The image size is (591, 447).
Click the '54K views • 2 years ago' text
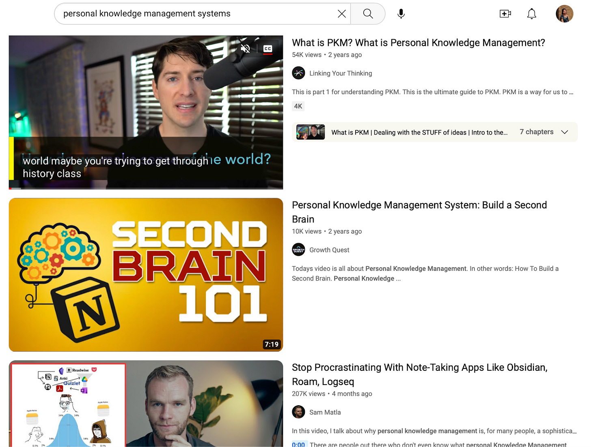327,55
